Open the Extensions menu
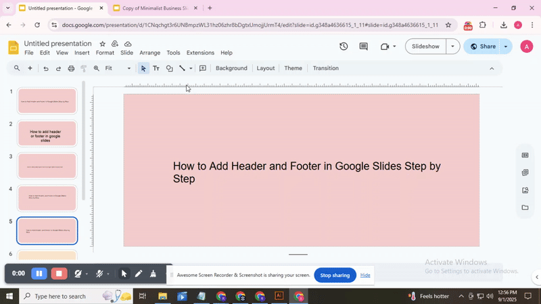 click(200, 53)
